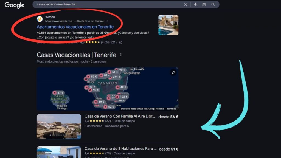
Task: Click the 4,4 rating with 79 reviews
Action: point(98,153)
